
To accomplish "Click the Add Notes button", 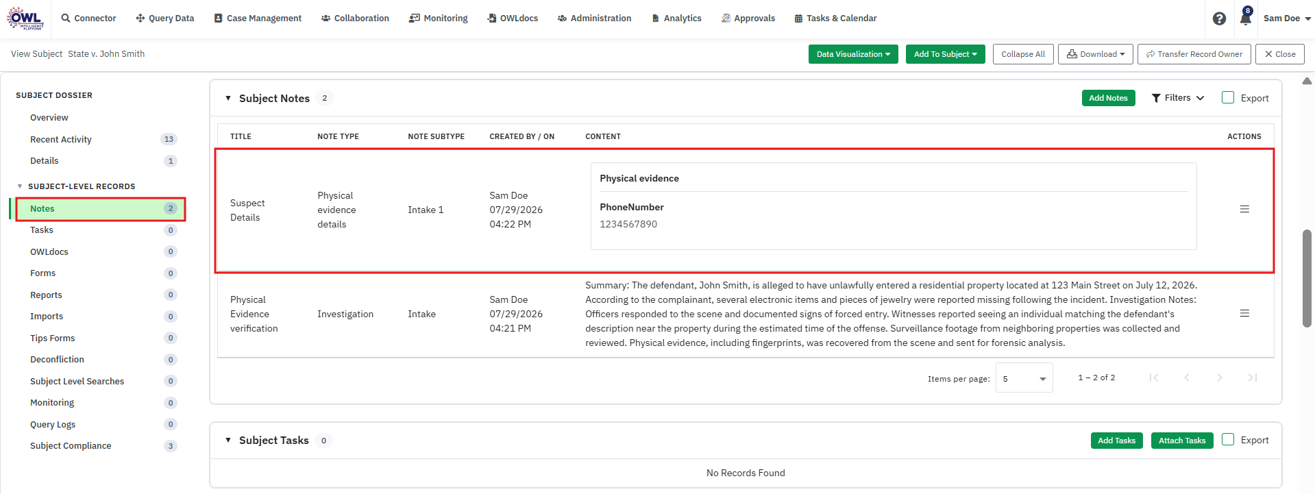I will [x=1108, y=98].
